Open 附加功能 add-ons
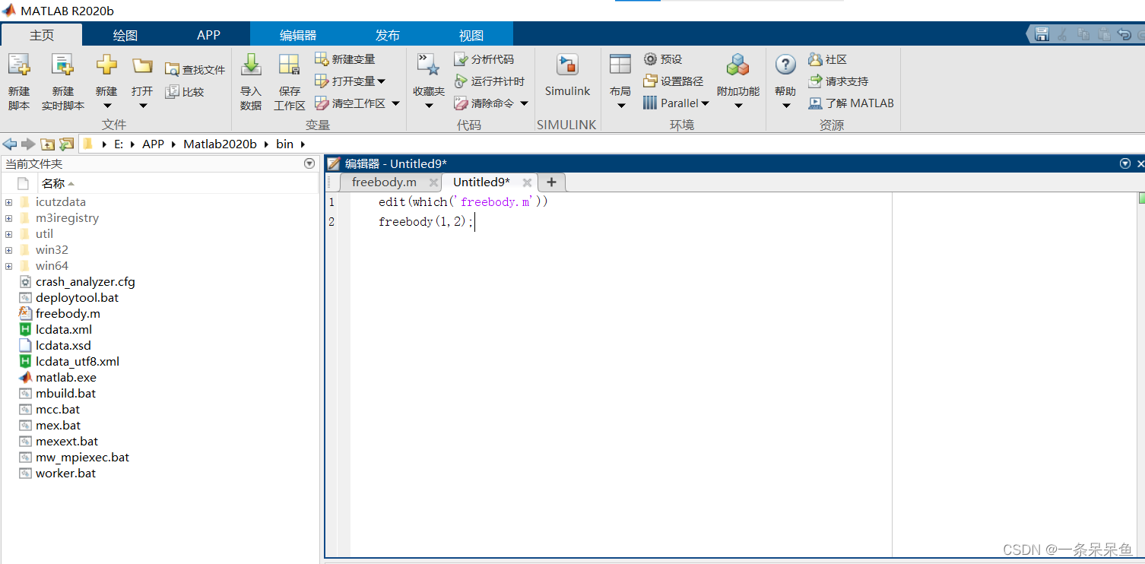Image resolution: width=1145 pixels, height=564 pixels. pos(737,82)
